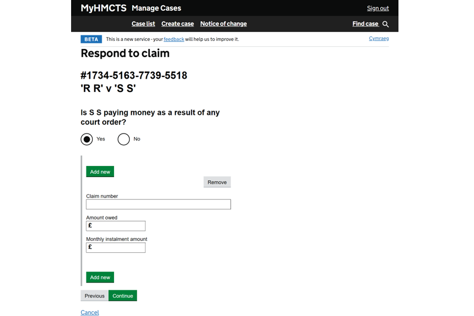Click the Find case link
474x316 pixels.
(365, 24)
